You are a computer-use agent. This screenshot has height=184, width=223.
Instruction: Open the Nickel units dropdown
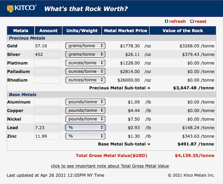[x=85, y=119]
